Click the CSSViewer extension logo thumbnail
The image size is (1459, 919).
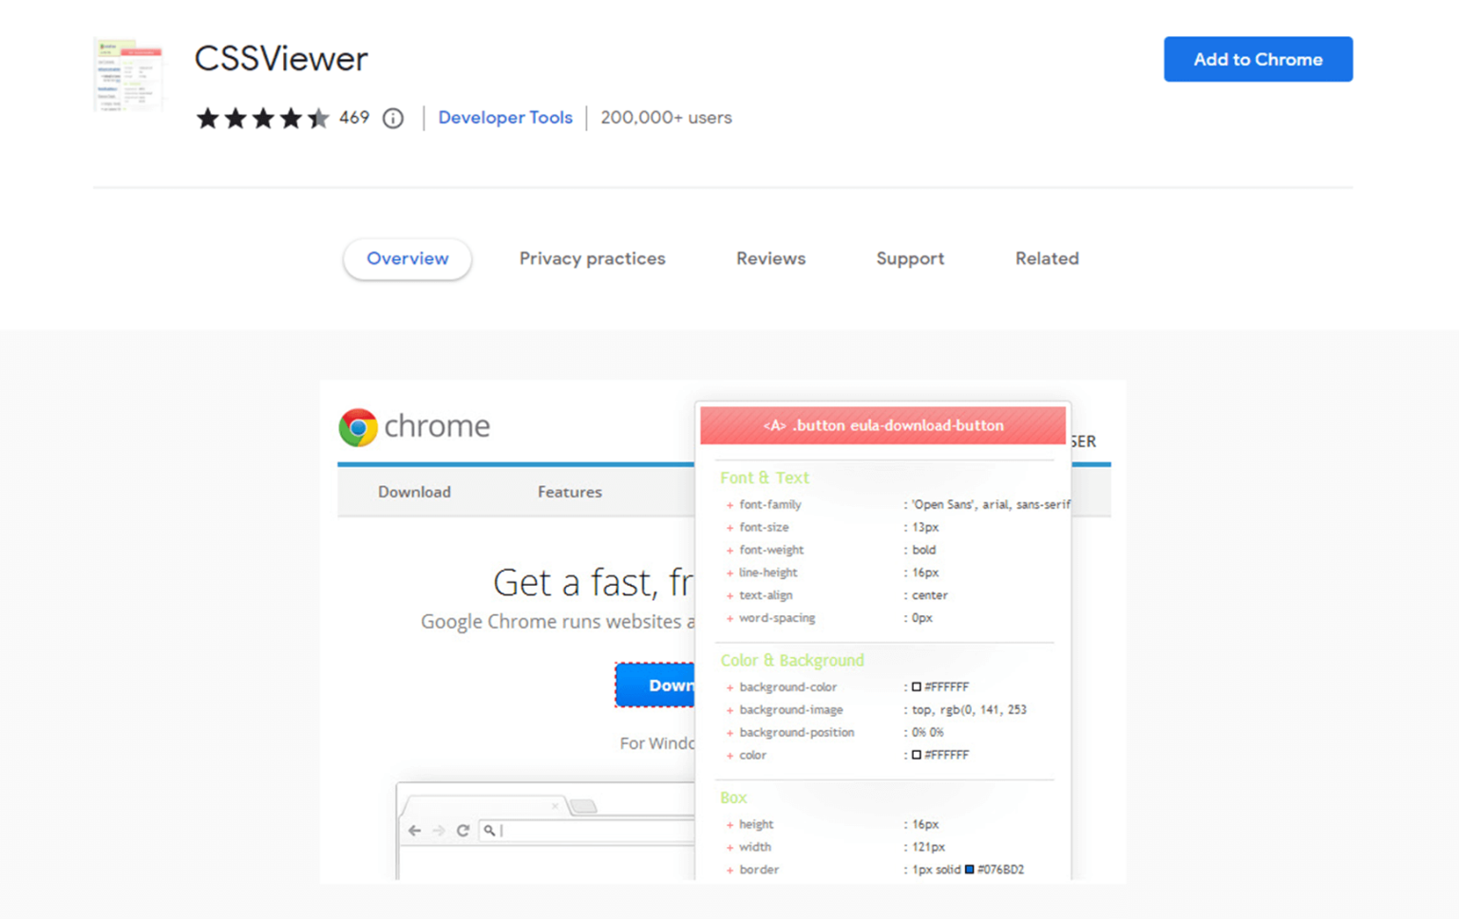click(127, 75)
